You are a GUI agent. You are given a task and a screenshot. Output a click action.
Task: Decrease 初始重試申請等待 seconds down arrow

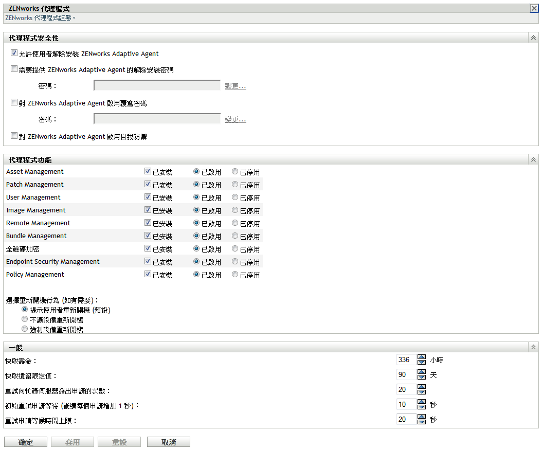422,407
